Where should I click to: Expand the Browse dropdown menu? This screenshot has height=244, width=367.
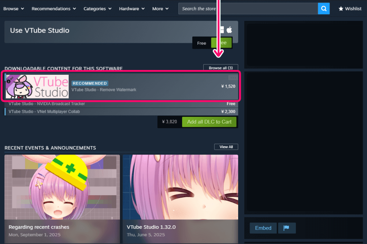(14, 9)
